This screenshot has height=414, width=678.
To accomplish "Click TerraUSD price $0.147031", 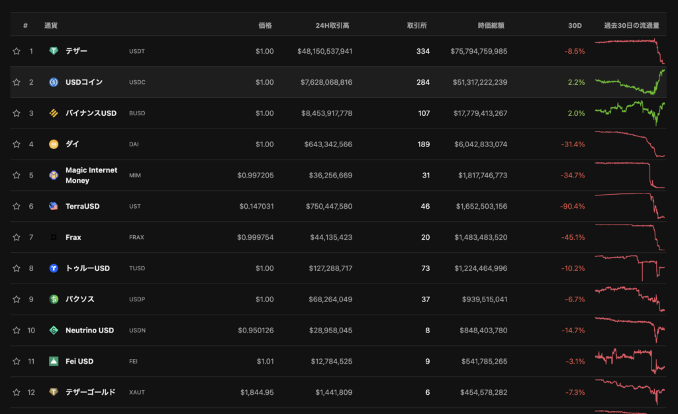I will (256, 207).
